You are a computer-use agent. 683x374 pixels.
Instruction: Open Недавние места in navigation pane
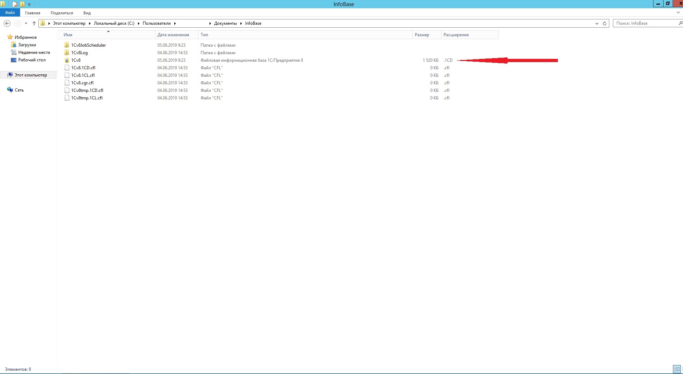click(x=34, y=52)
